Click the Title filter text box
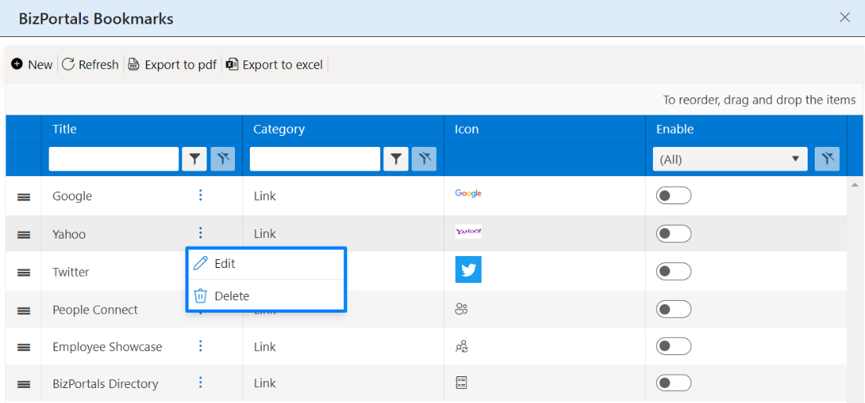The width and height of the screenshot is (865, 403). click(x=114, y=159)
